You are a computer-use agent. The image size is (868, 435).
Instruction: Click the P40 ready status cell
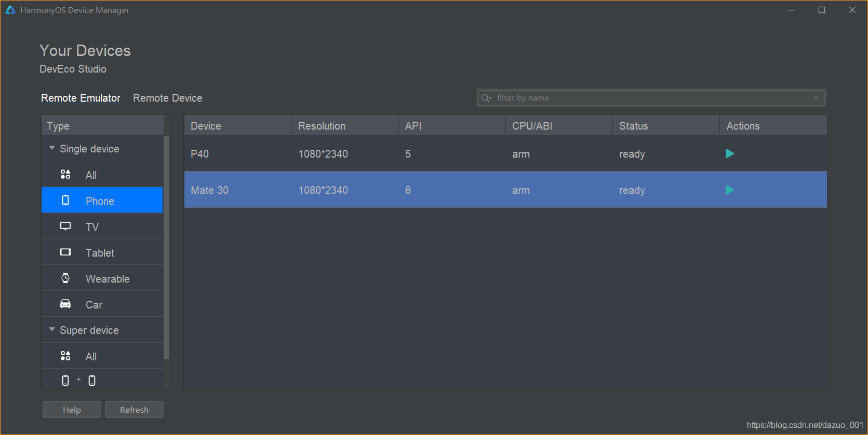pyautogui.click(x=632, y=154)
